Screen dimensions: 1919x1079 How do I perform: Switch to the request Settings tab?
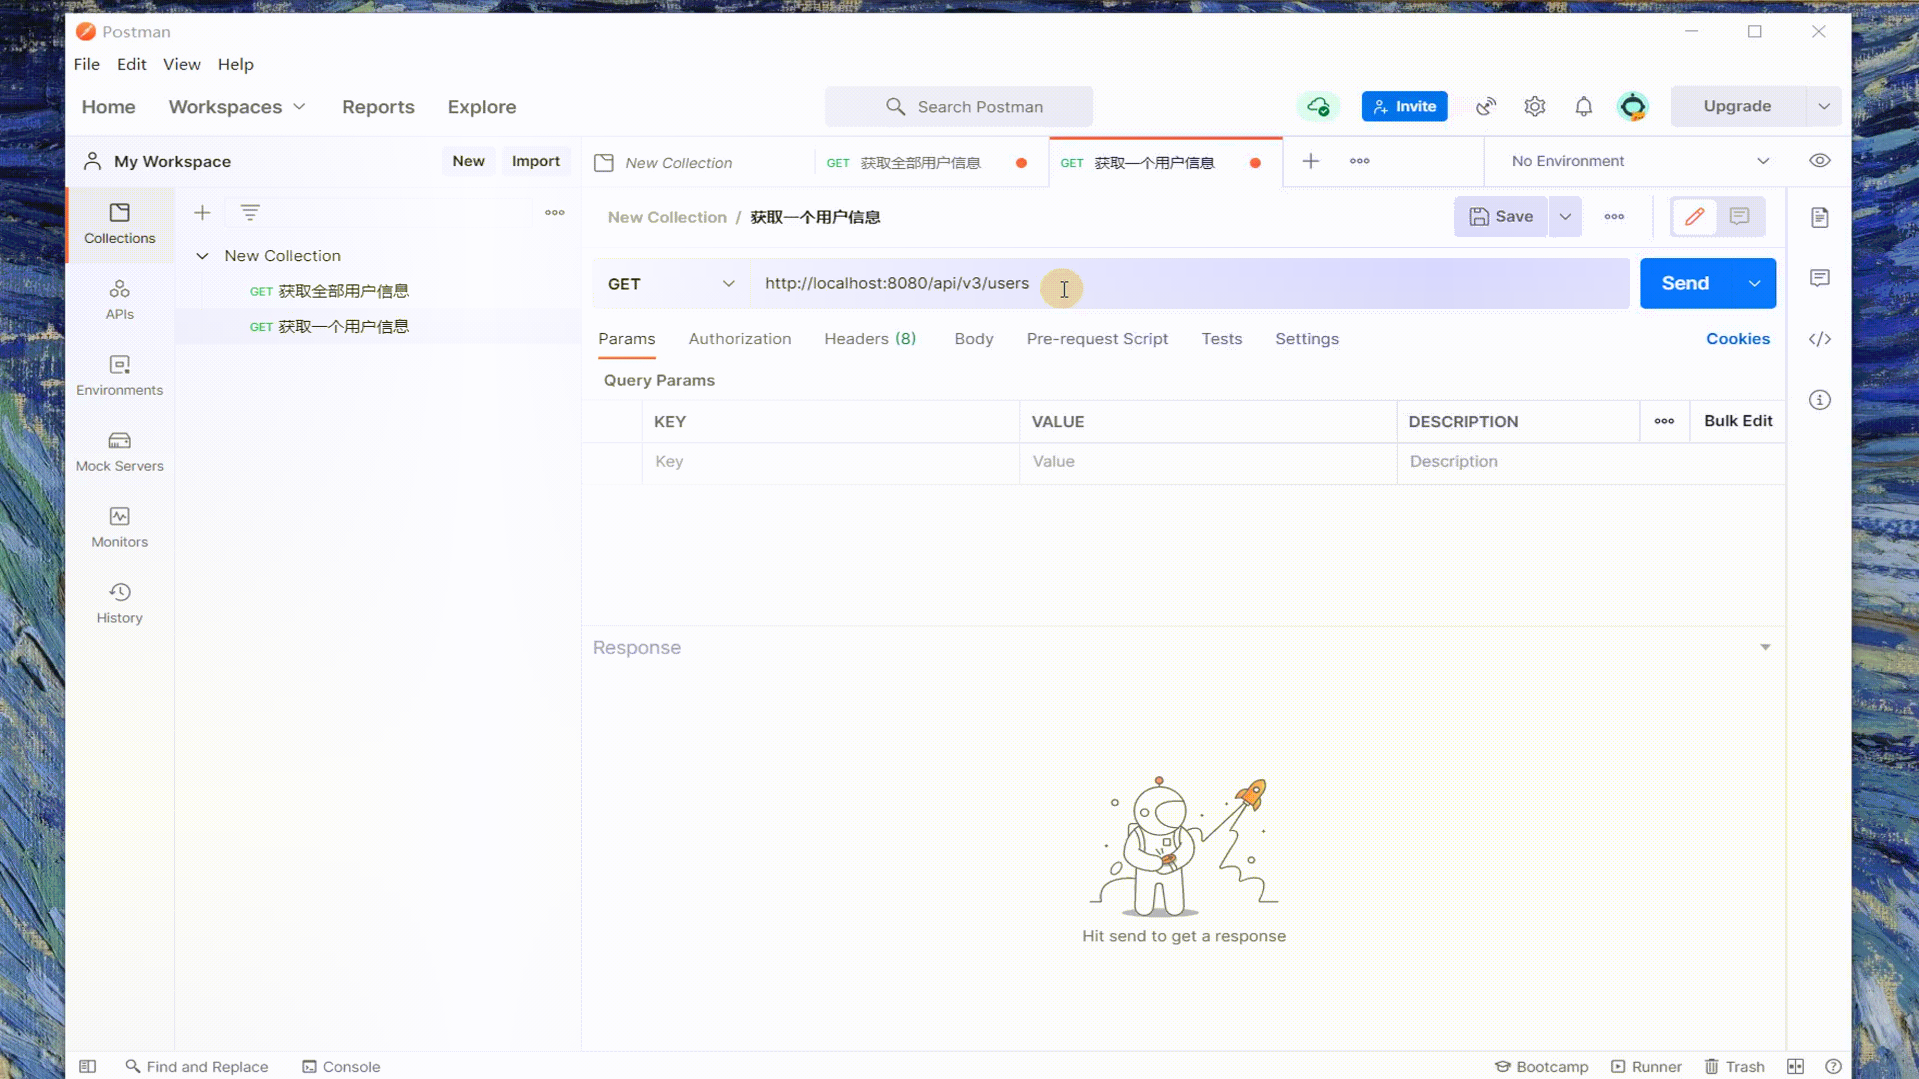point(1307,339)
